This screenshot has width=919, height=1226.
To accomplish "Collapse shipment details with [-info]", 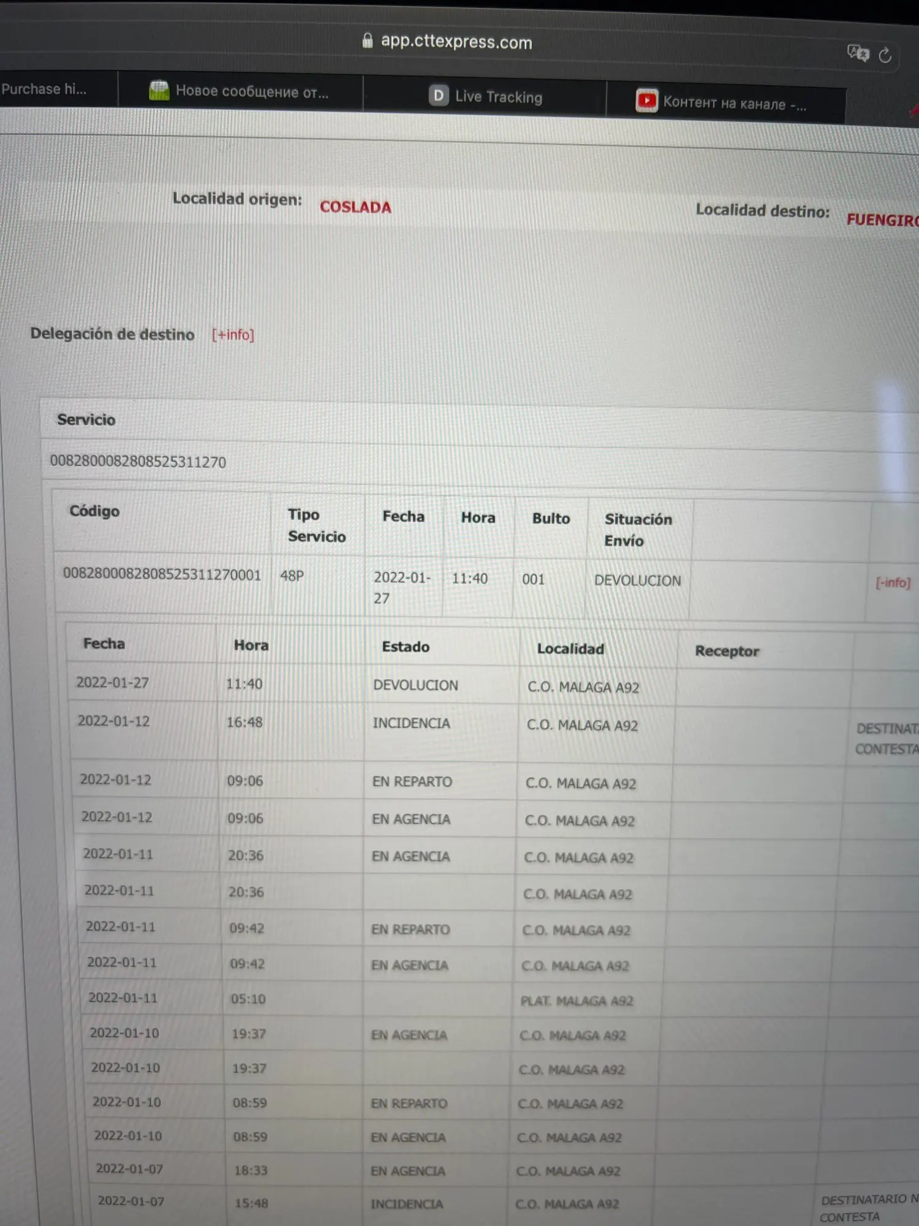I will (893, 582).
